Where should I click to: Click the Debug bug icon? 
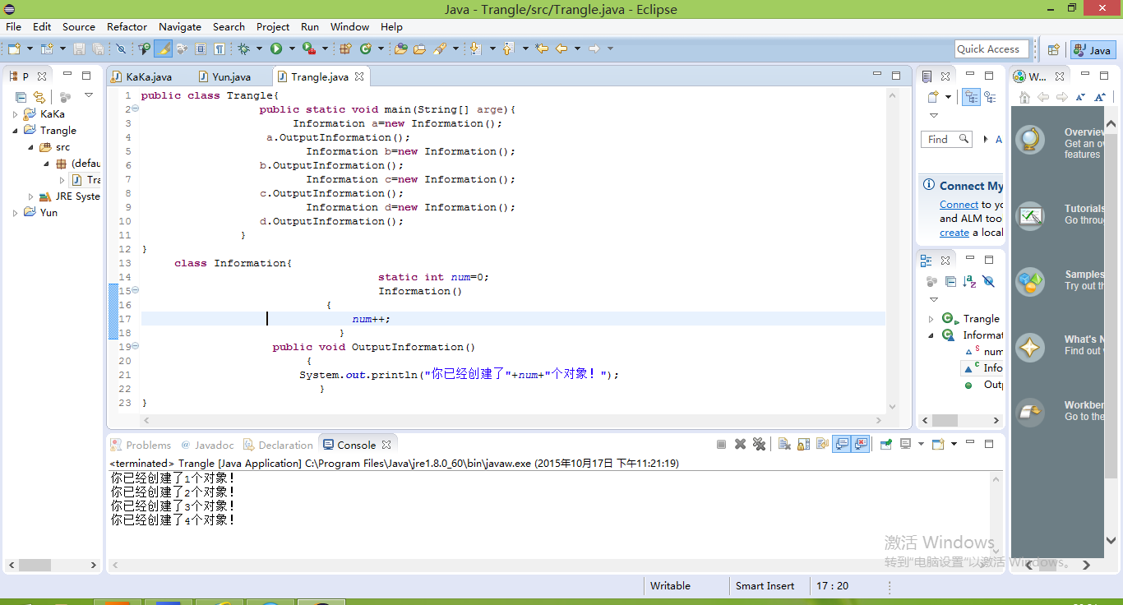click(243, 49)
